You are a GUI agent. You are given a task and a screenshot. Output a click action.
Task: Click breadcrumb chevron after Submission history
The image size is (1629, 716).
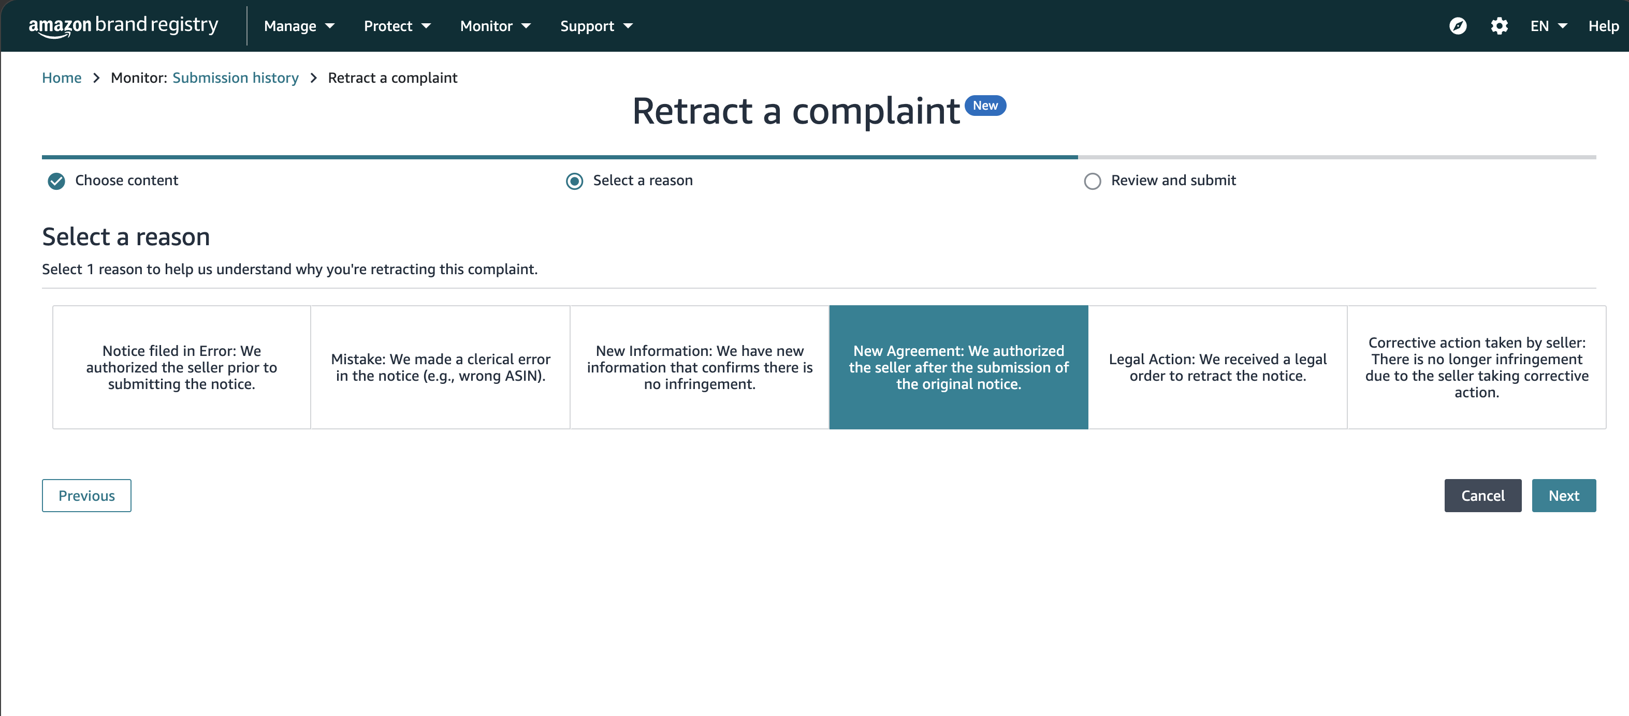click(x=313, y=78)
